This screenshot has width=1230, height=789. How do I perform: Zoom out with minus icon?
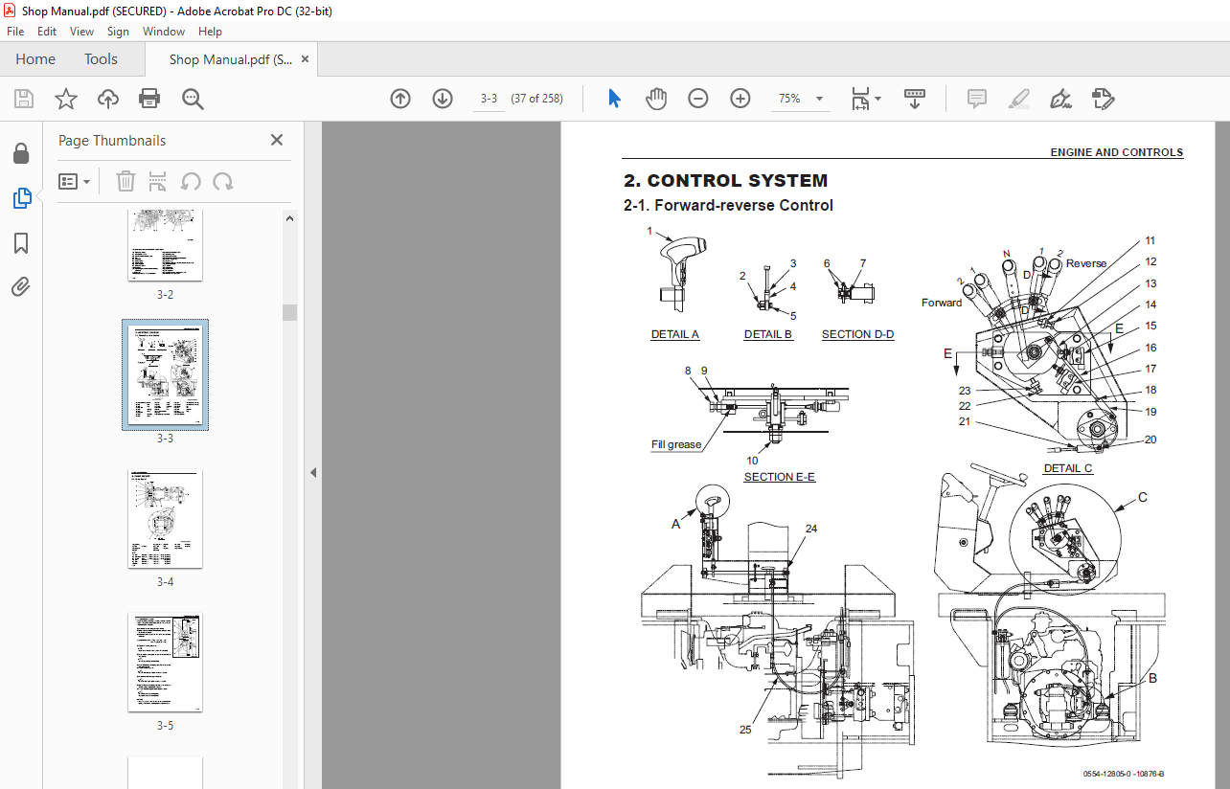point(698,99)
